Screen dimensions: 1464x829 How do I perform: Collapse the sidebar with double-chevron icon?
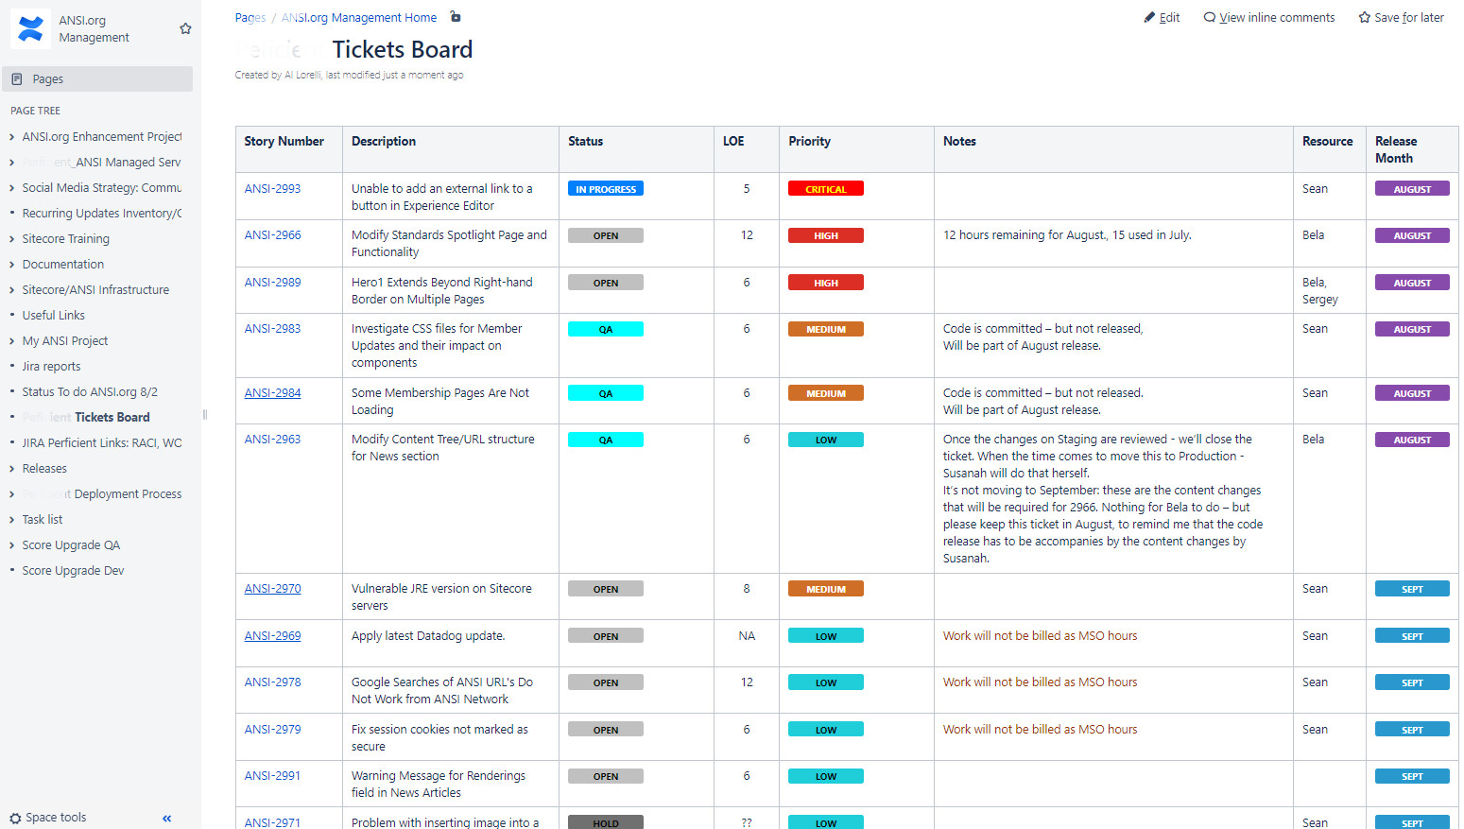coord(167,819)
